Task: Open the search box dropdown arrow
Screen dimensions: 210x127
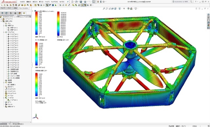Action: point(193,2)
